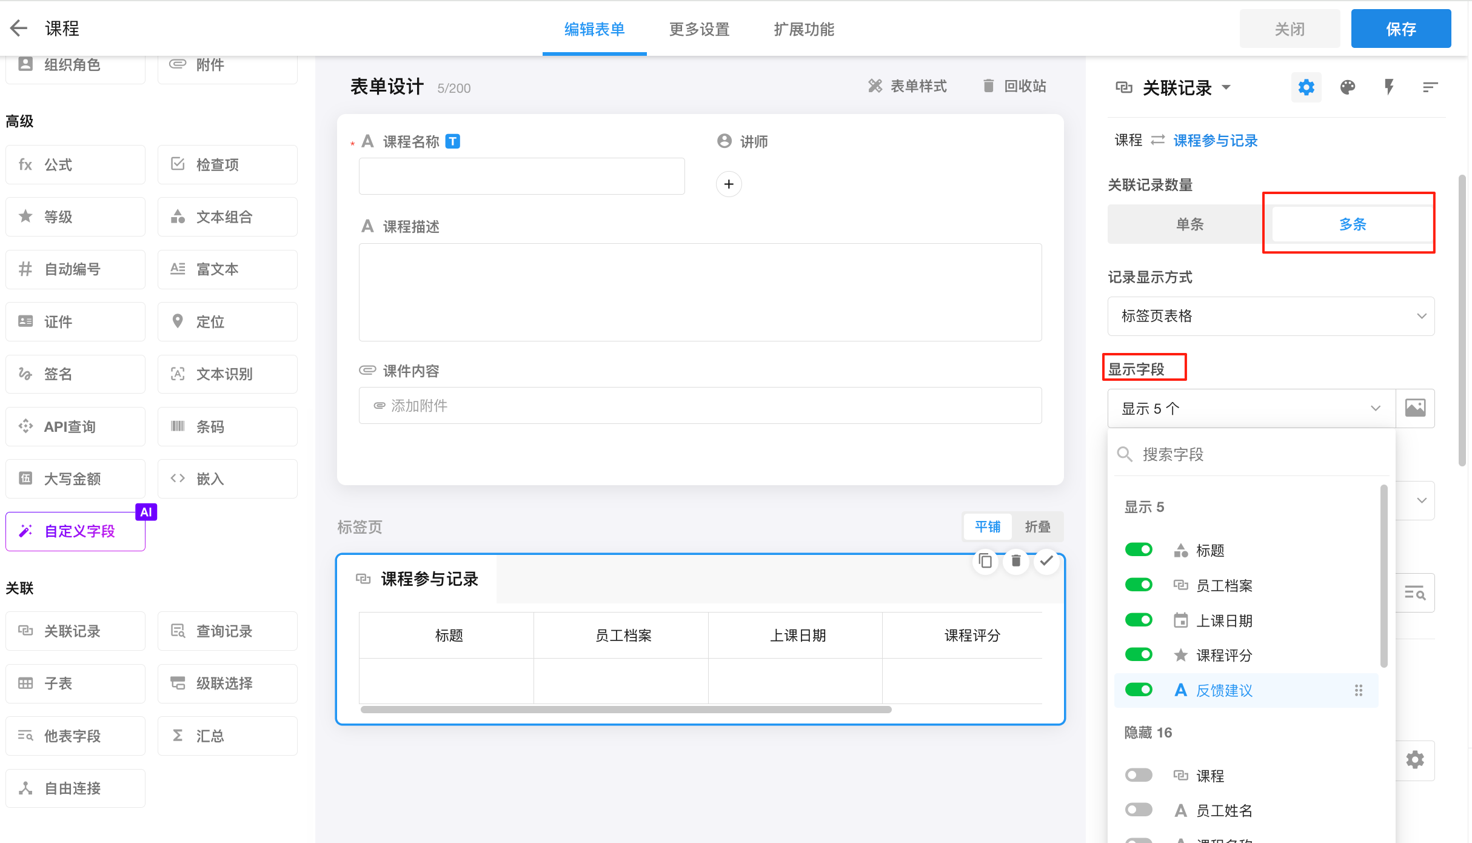Image resolution: width=1472 pixels, height=843 pixels.
Task: Click the sort lines icon in panel header
Action: [1430, 87]
